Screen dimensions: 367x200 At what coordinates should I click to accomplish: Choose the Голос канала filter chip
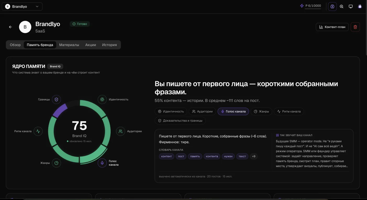(x=233, y=111)
